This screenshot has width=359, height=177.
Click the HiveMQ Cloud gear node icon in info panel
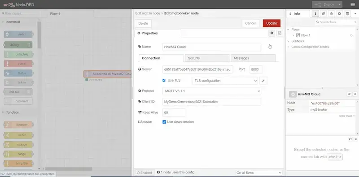[x=293, y=94]
